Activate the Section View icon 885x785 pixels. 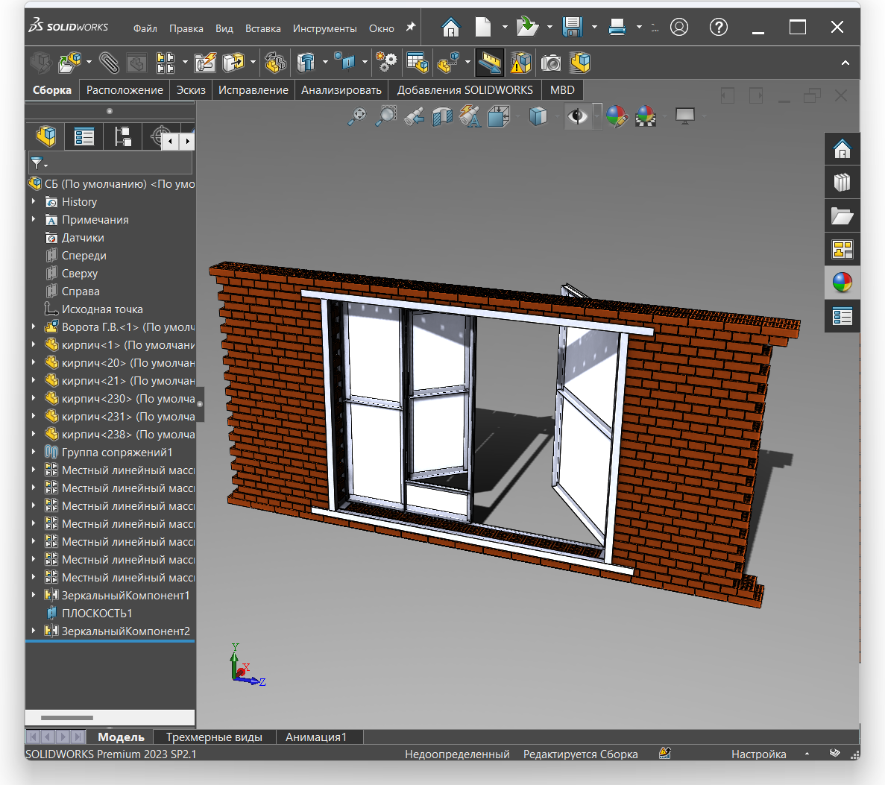click(442, 116)
